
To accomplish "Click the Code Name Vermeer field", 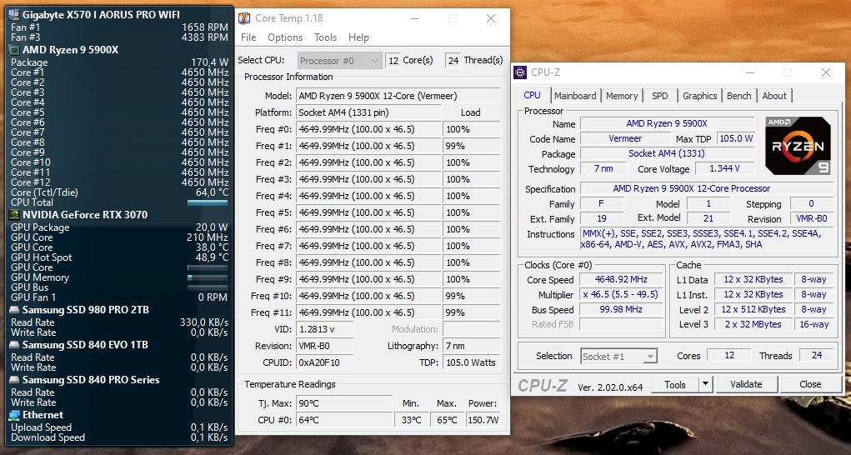I will [625, 139].
